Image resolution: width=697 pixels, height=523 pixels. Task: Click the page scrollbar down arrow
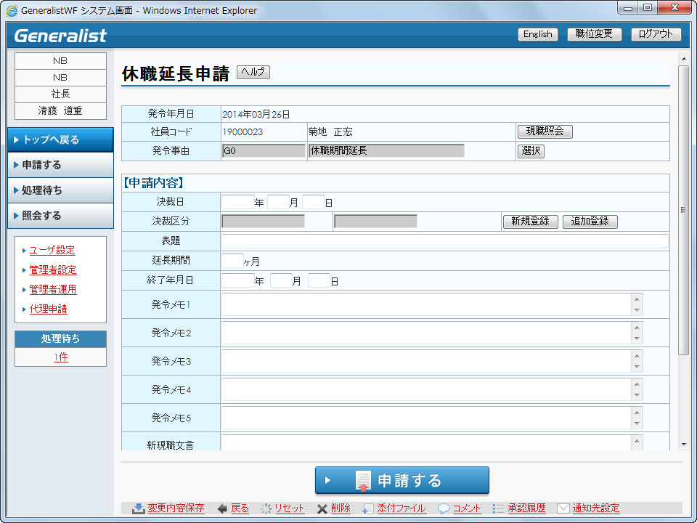pos(683,443)
